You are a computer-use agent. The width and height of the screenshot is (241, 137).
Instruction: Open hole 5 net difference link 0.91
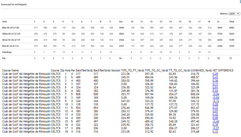click(x=215, y=87)
